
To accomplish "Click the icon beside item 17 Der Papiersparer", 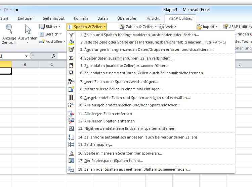I will tap(71, 161).
